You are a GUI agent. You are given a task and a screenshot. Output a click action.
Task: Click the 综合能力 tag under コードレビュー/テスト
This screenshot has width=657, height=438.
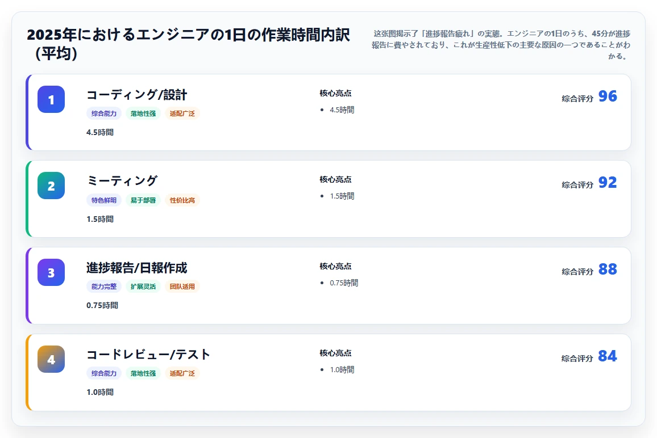click(x=104, y=373)
